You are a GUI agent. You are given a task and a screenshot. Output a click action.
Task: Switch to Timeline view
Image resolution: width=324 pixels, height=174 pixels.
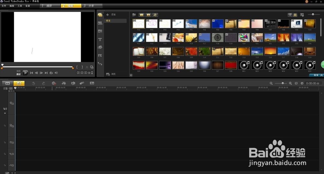pyautogui.click(x=19, y=83)
